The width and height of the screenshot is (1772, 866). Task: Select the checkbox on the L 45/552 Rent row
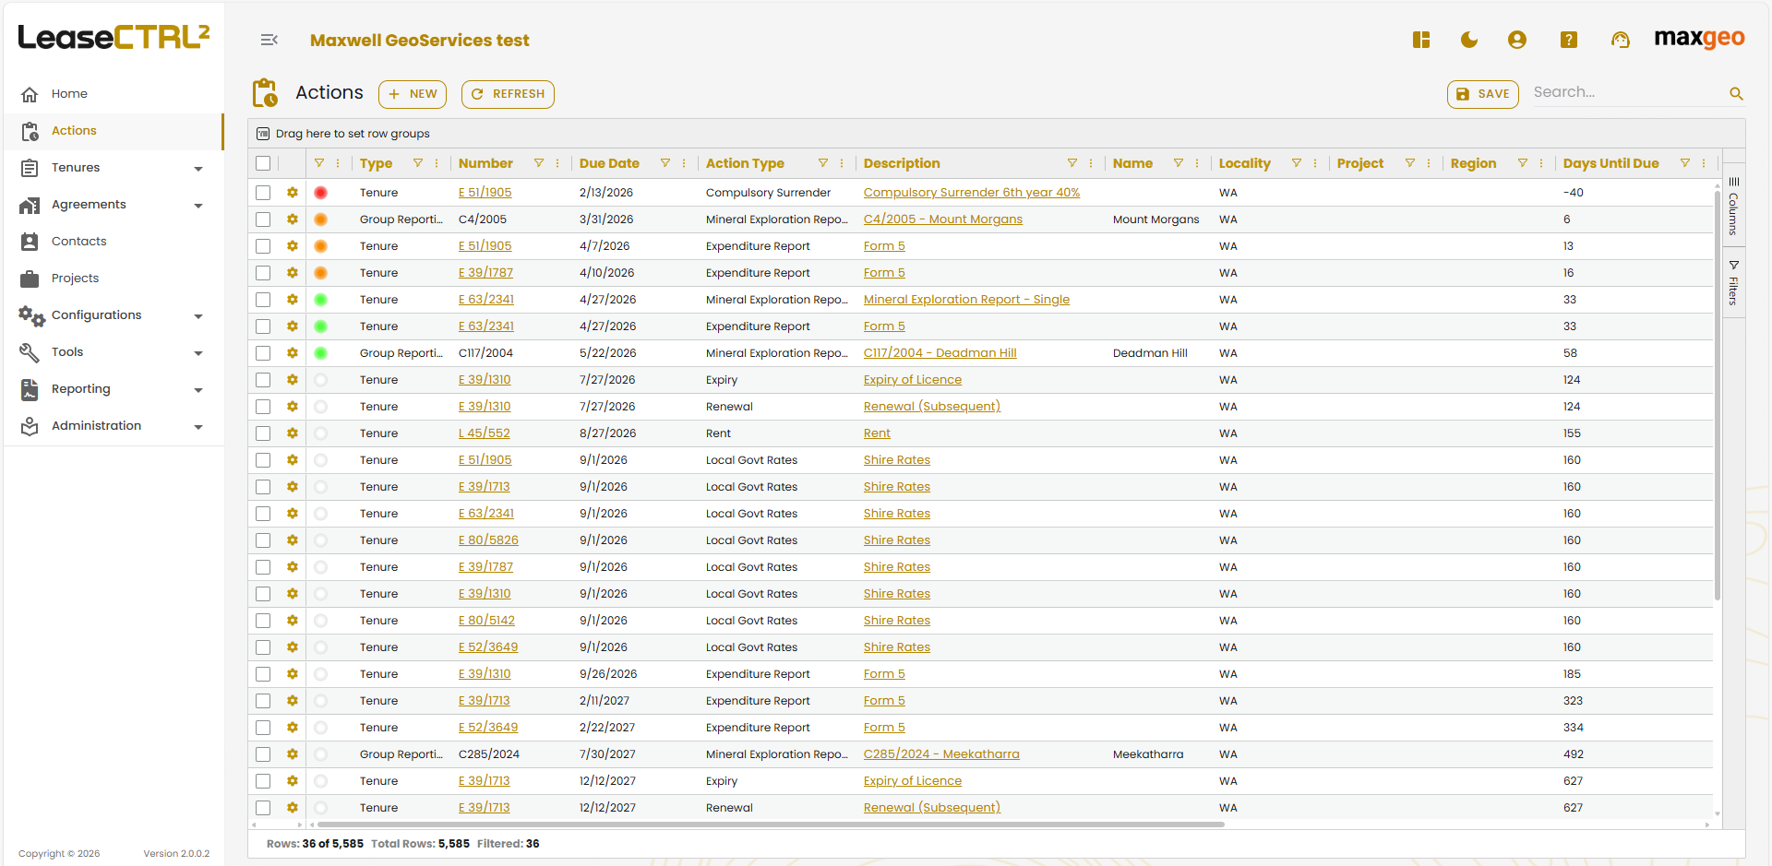pos(263,433)
